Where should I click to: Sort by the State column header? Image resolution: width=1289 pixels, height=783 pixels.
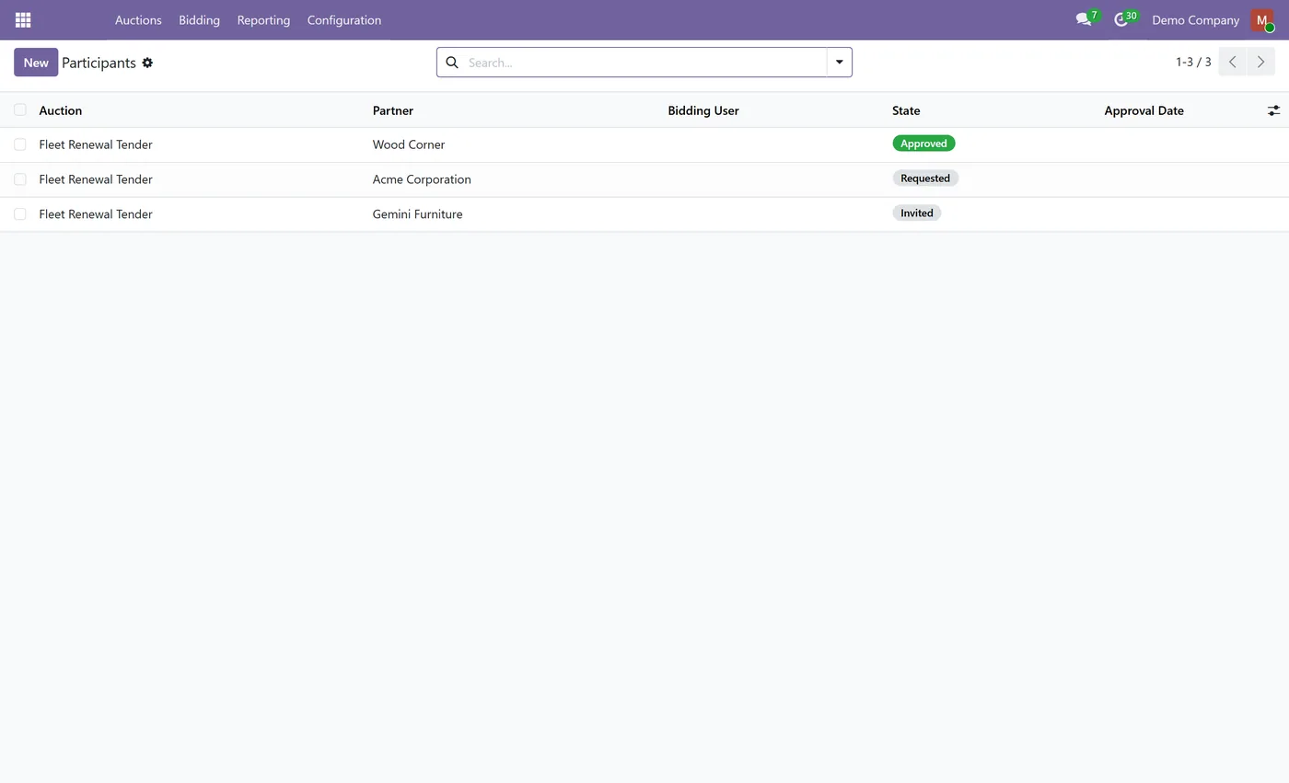coord(906,110)
